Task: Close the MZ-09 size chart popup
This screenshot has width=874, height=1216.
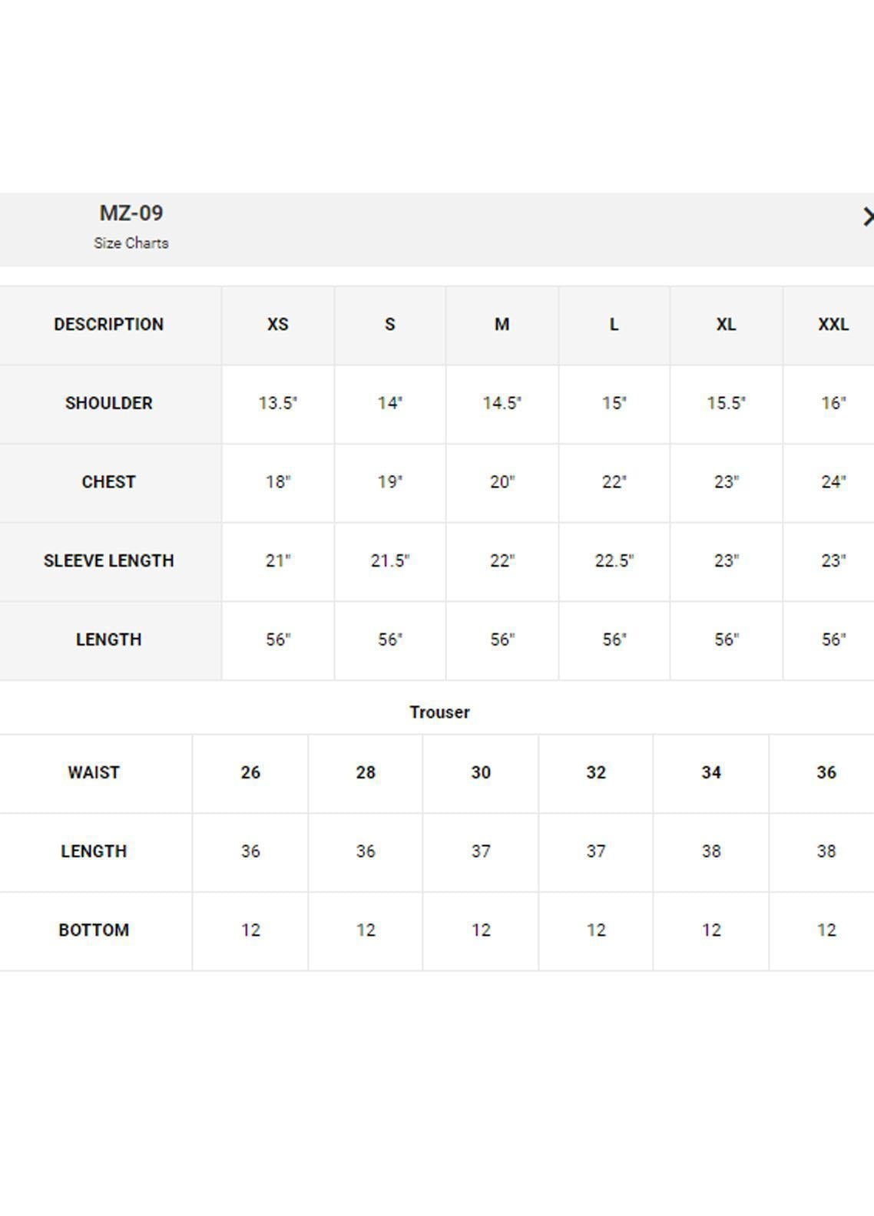Action: (868, 217)
